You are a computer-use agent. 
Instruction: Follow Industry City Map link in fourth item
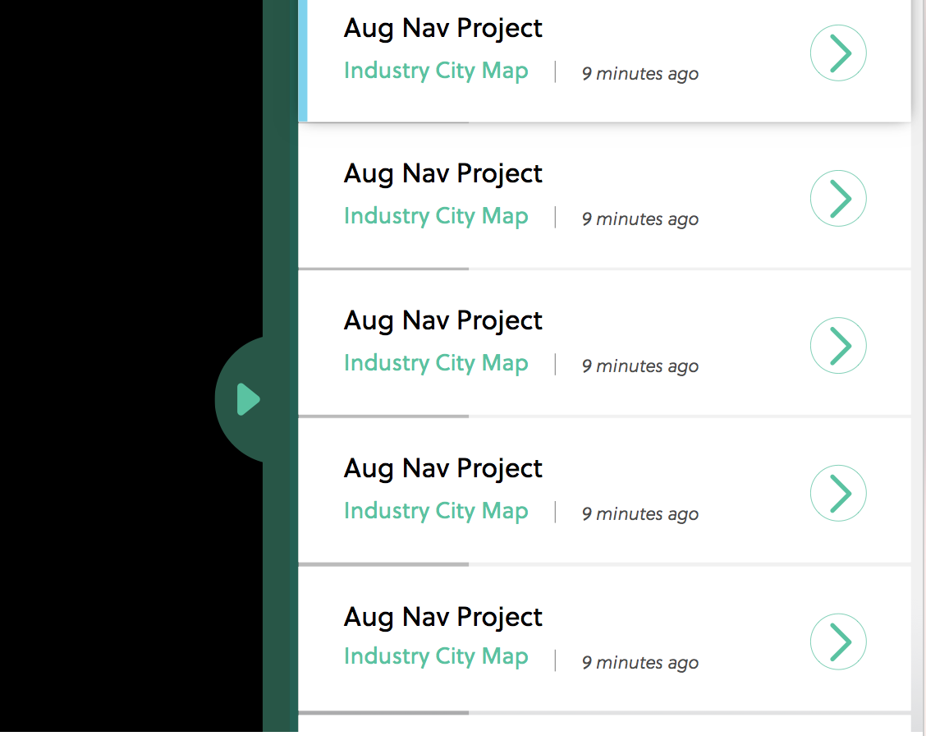point(436,511)
